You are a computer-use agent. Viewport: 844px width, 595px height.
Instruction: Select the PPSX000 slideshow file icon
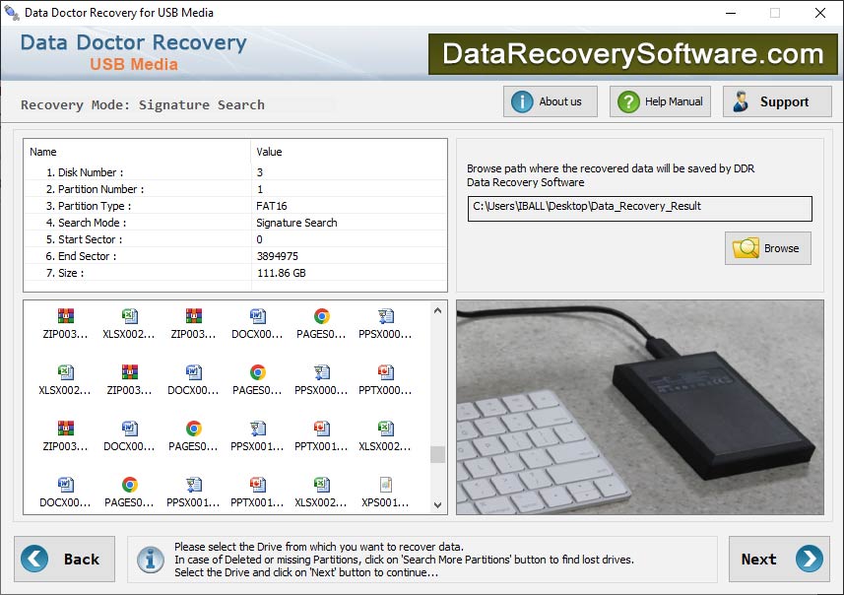click(x=384, y=320)
